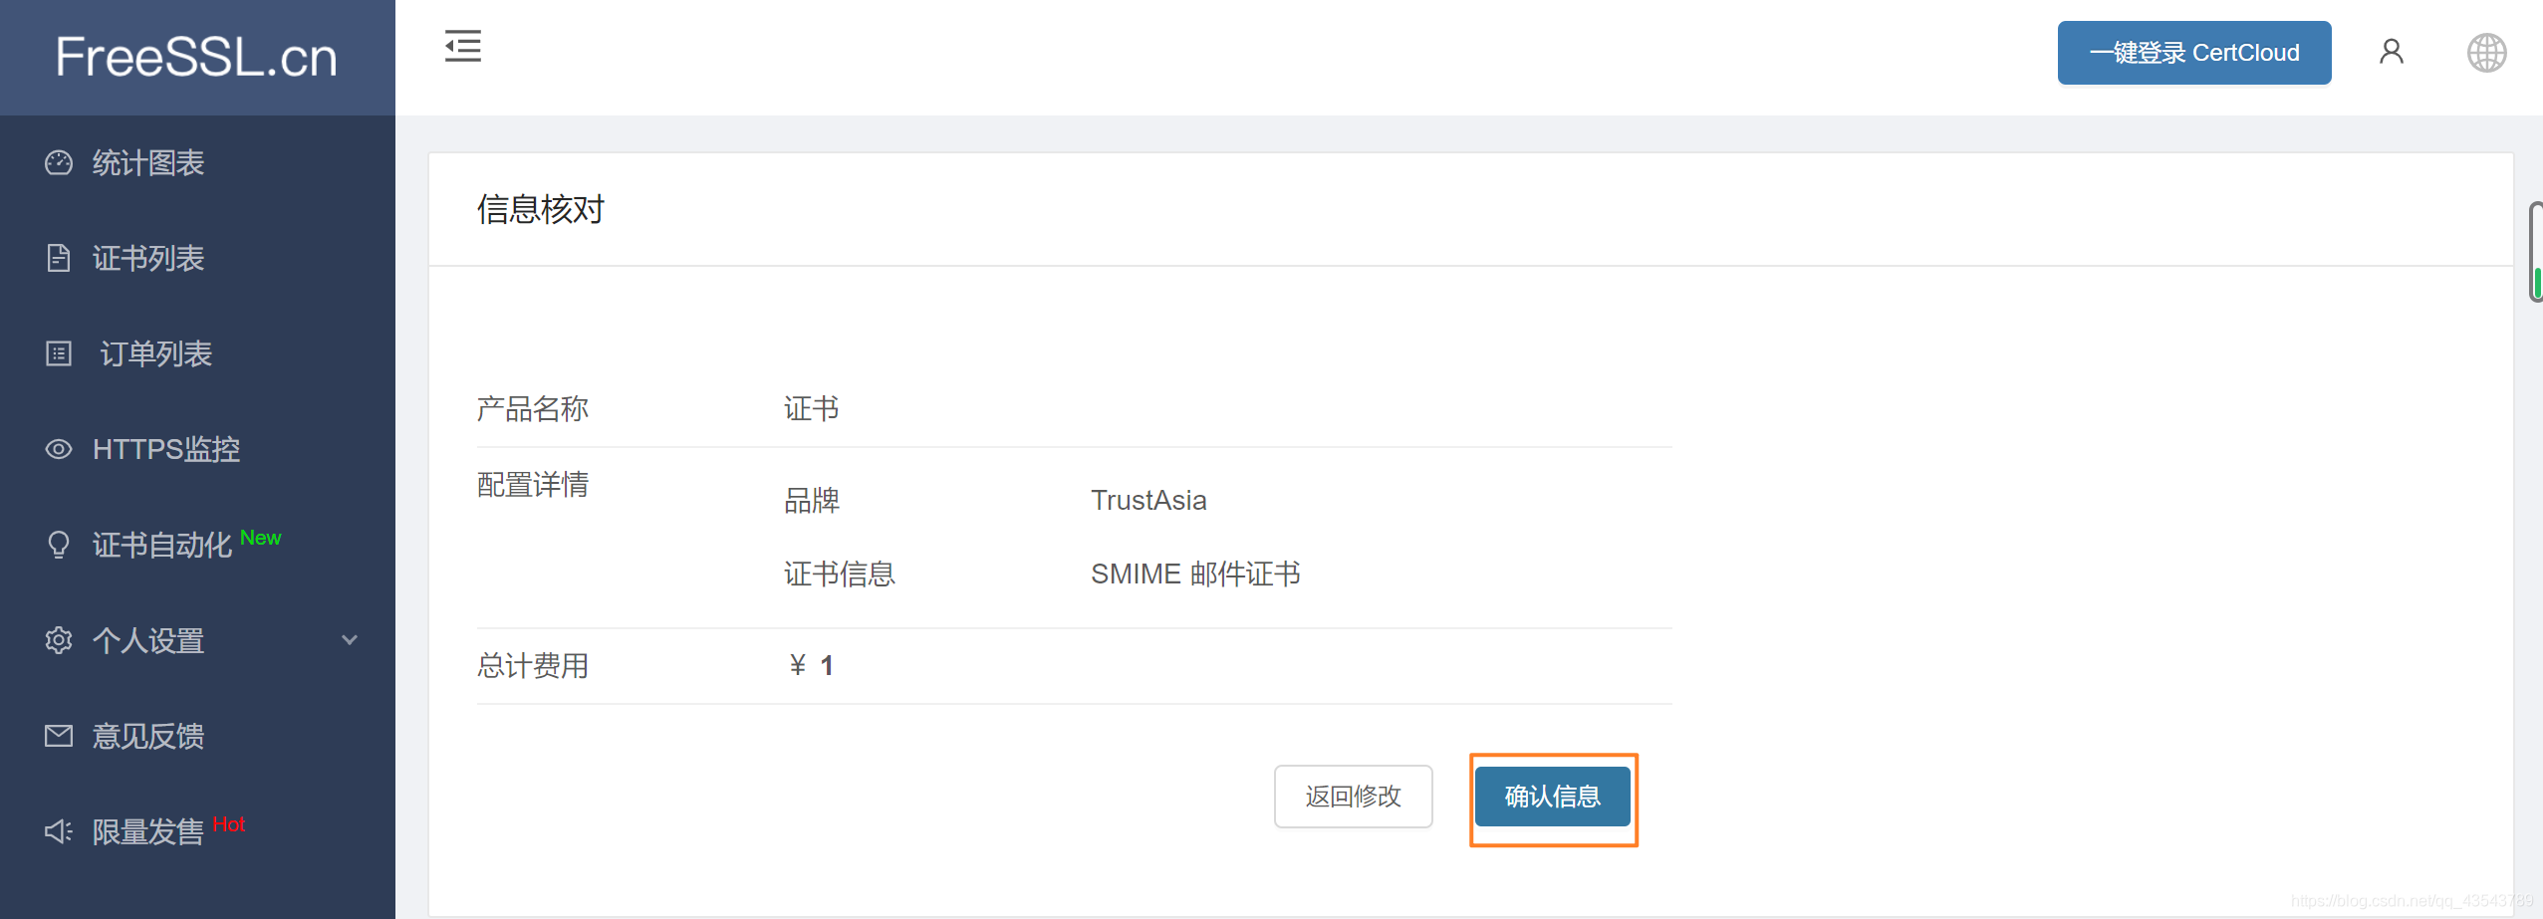
Task: Click the envelope icon beside 意见反馈
Action: 59,736
